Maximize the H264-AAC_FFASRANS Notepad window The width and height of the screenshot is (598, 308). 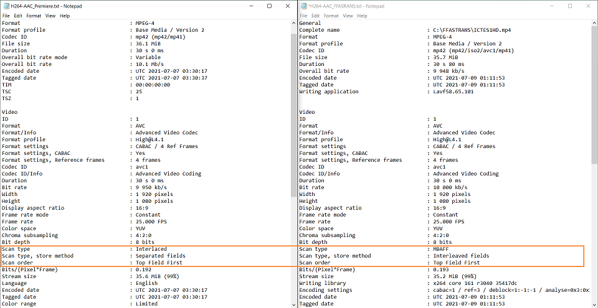tap(570, 6)
